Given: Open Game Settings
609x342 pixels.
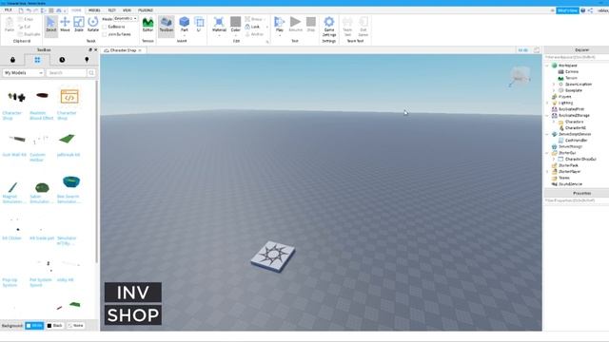Looking at the screenshot, I should [329, 27].
